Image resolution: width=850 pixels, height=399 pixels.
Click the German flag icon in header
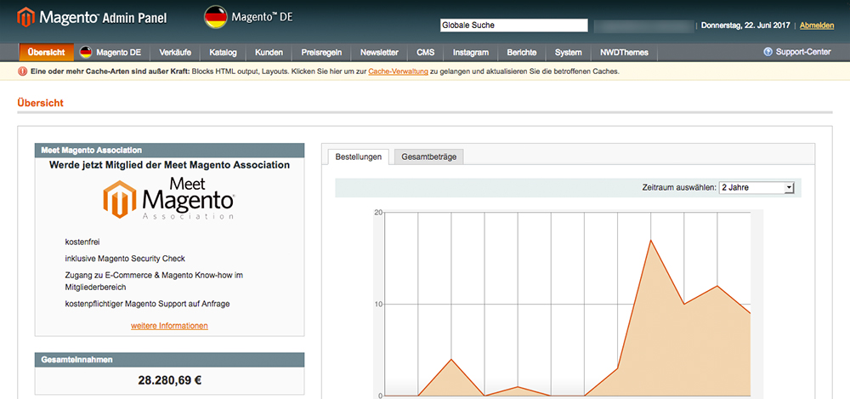tap(215, 17)
